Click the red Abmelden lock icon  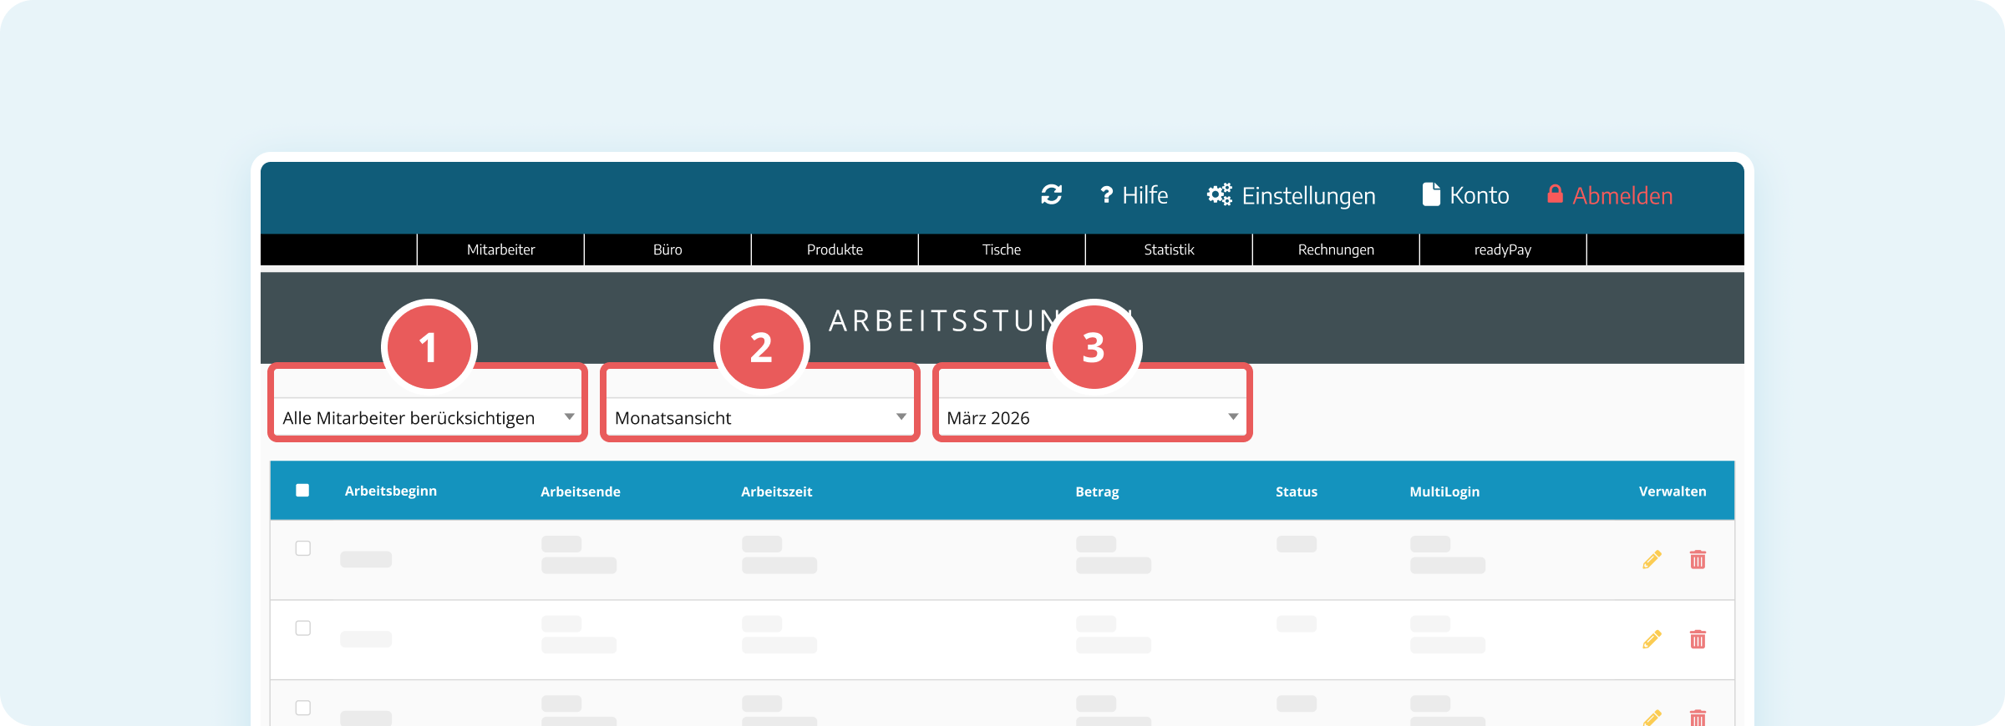pyautogui.click(x=1555, y=194)
